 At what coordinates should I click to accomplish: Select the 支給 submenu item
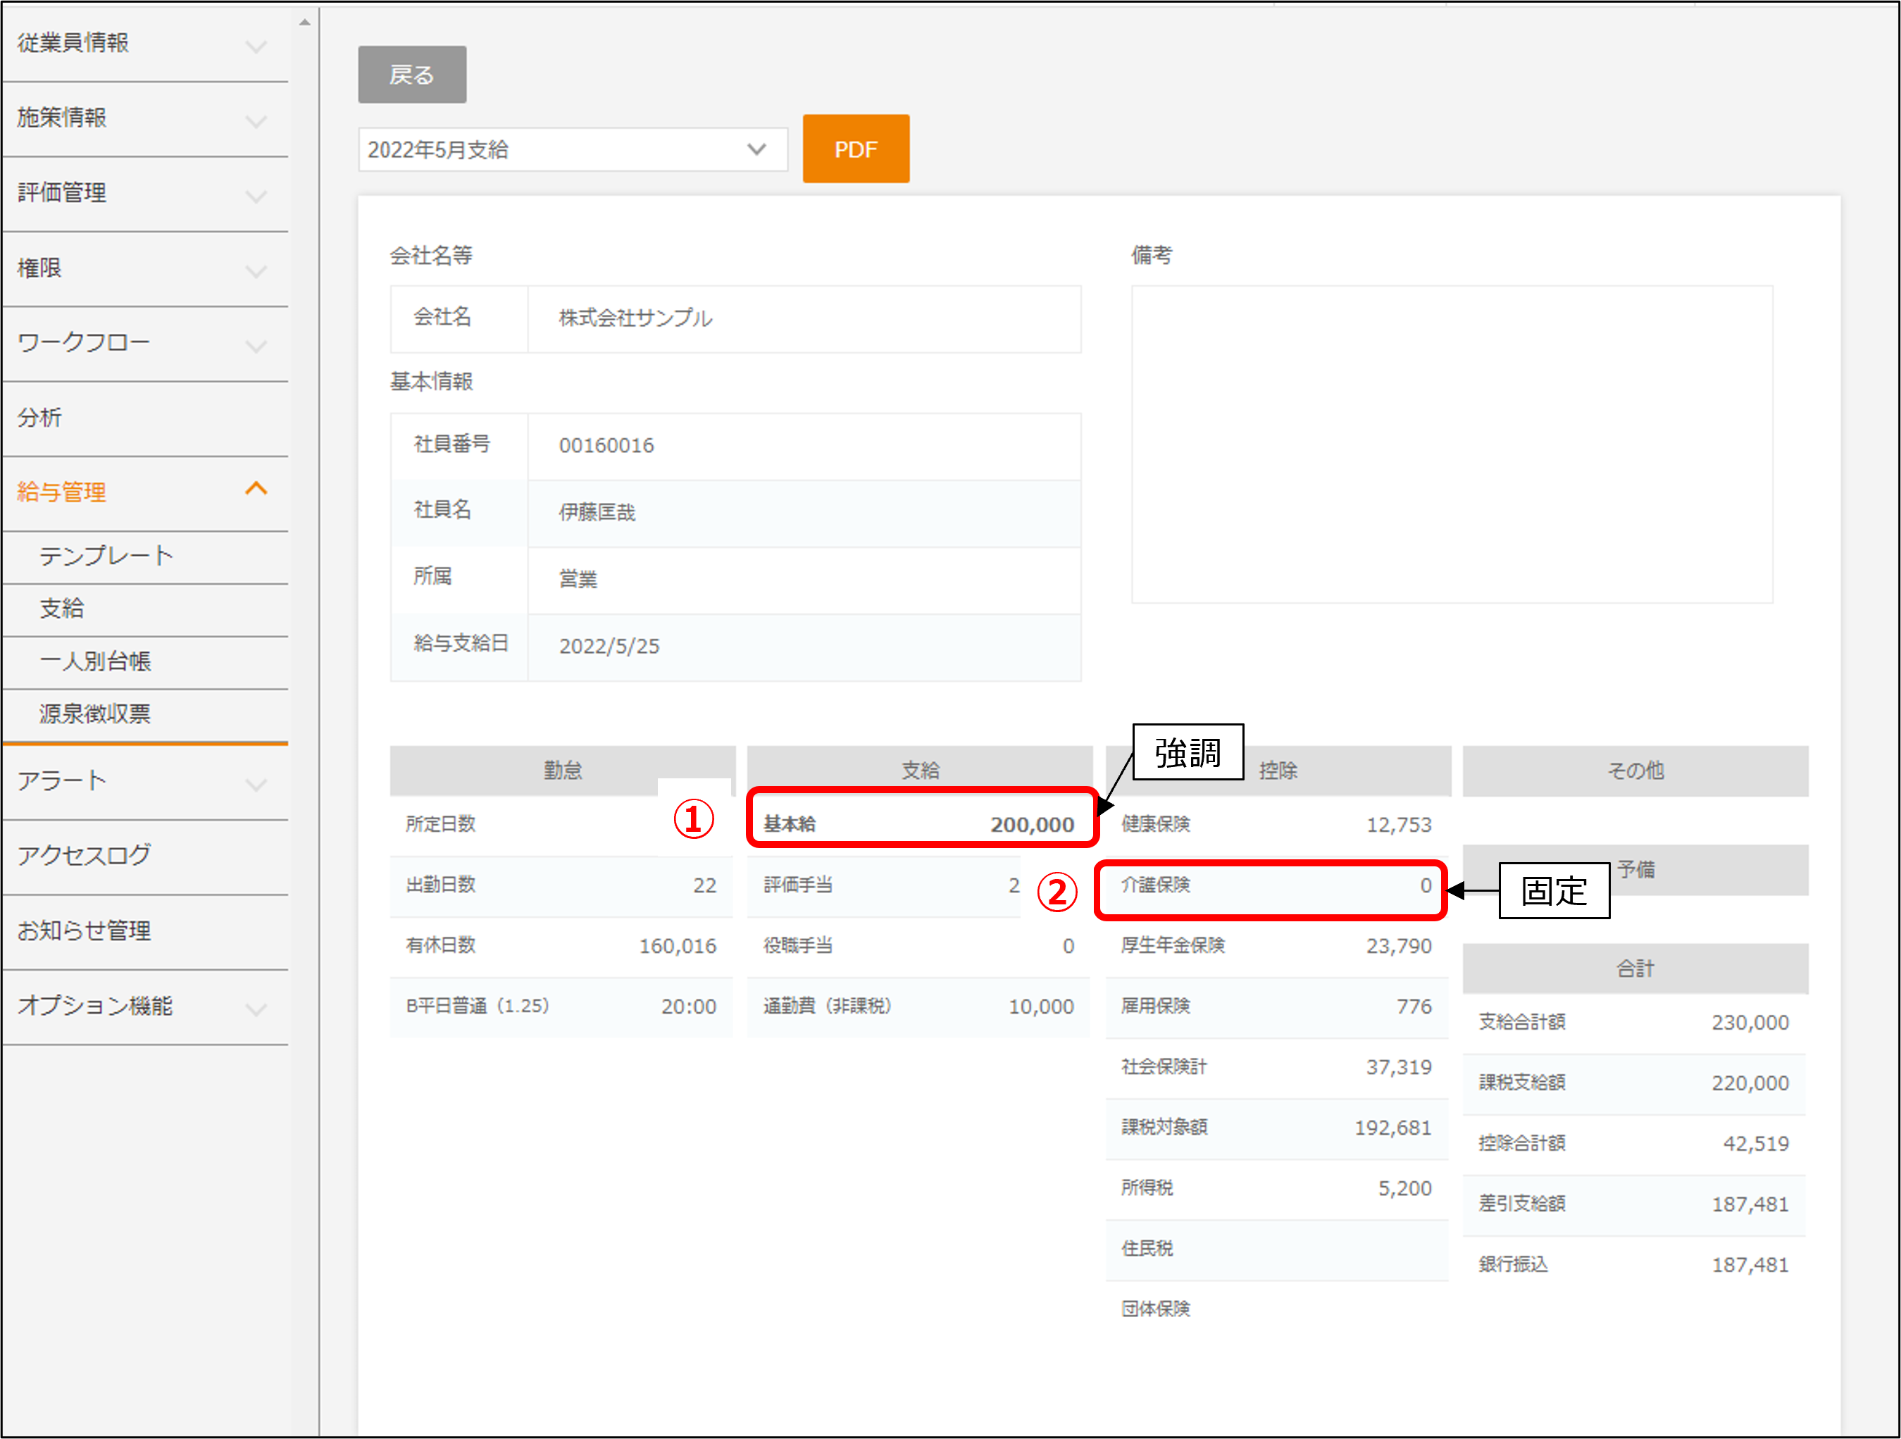pyautogui.click(x=62, y=609)
